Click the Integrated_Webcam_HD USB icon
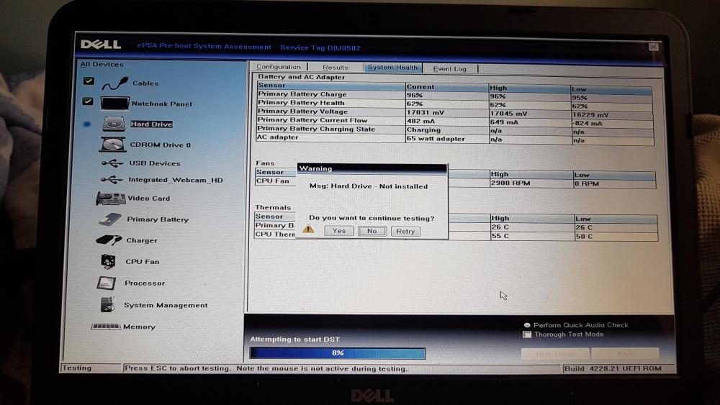Viewport: 720px width, 405px height. coord(112,180)
